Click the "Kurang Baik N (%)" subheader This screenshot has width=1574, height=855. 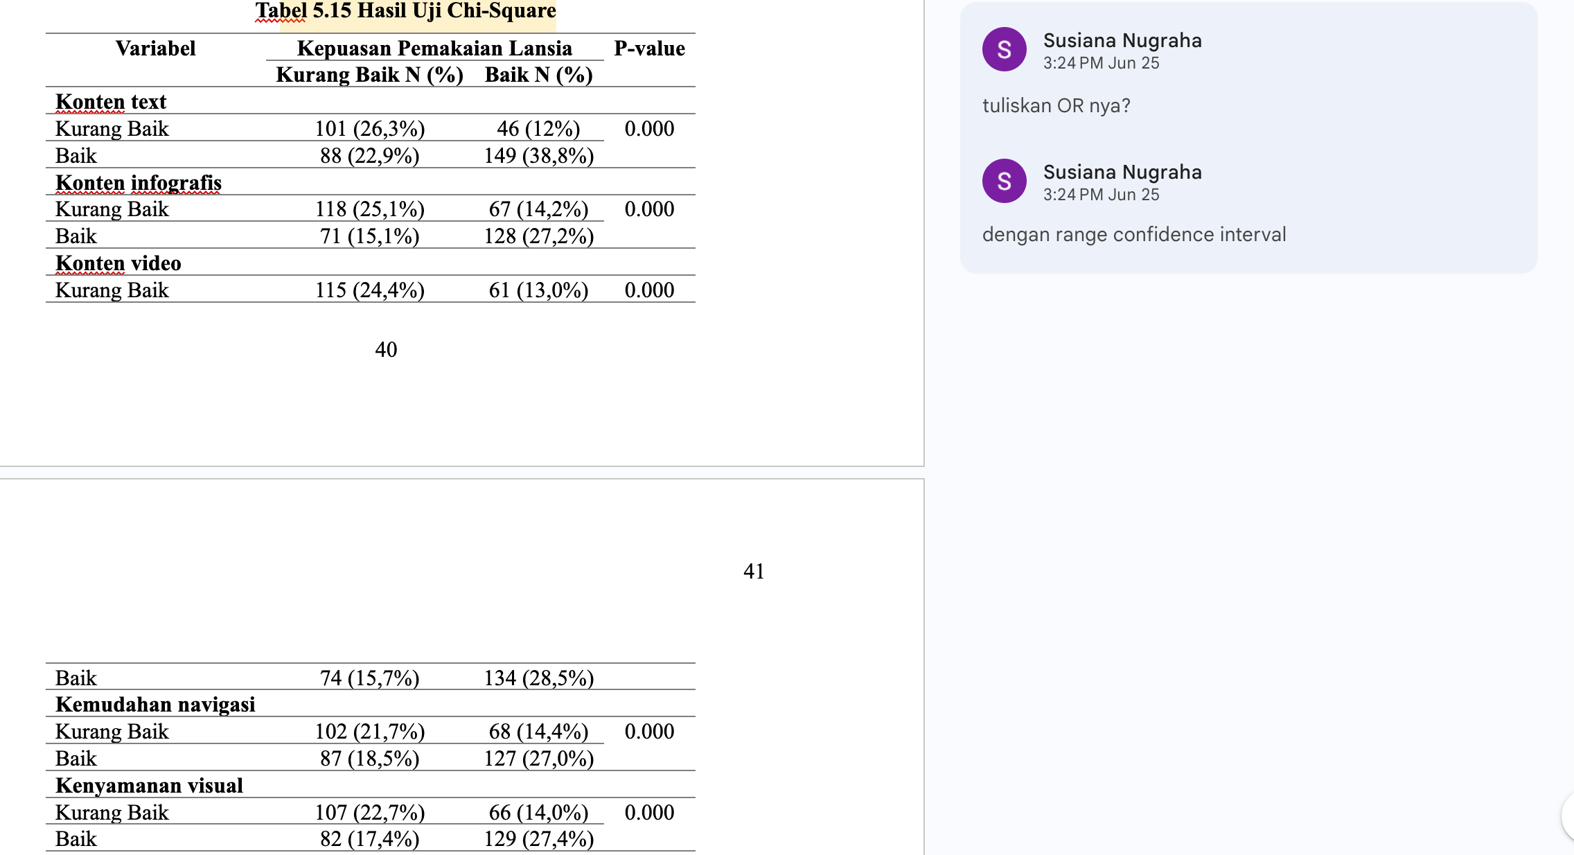(369, 75)
